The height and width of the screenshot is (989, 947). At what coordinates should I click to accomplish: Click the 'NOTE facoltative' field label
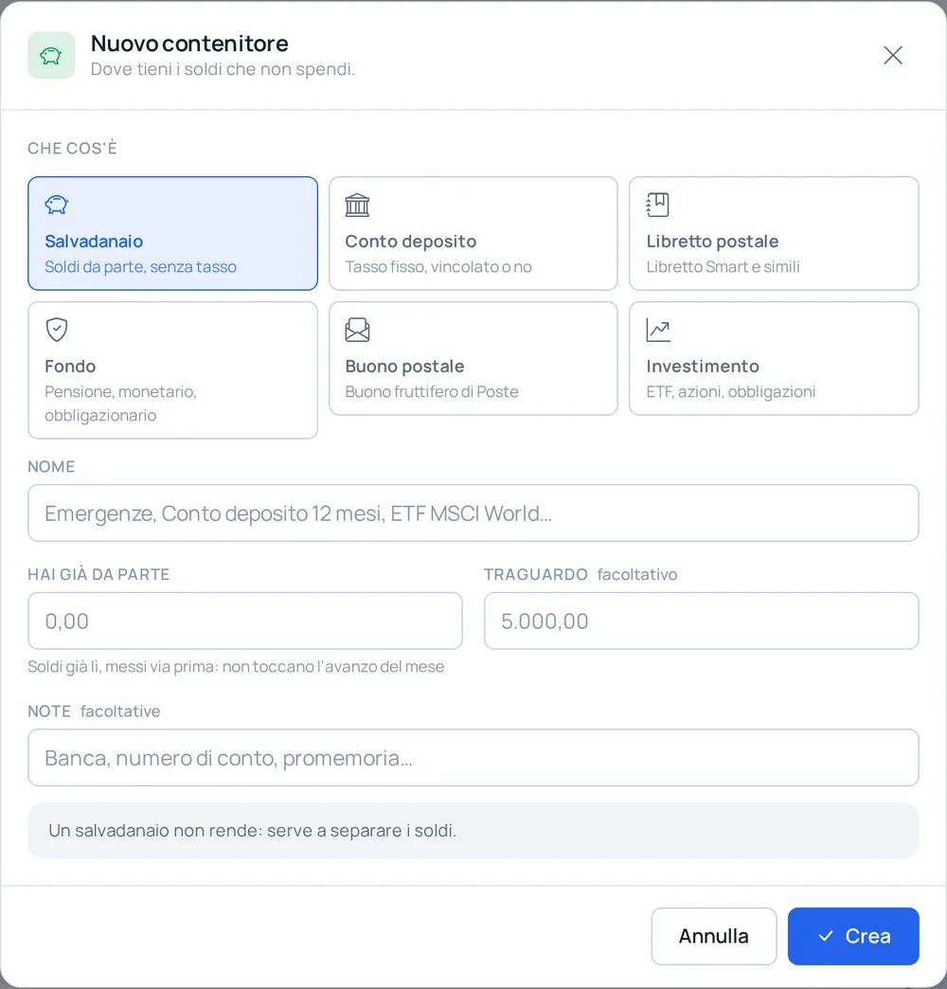point(94,711)
